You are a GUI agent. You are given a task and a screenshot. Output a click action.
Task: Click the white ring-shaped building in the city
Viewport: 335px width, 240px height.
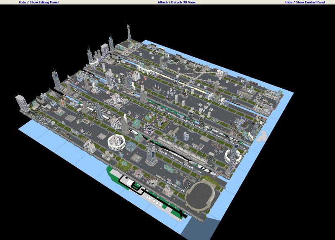(116, 143)
